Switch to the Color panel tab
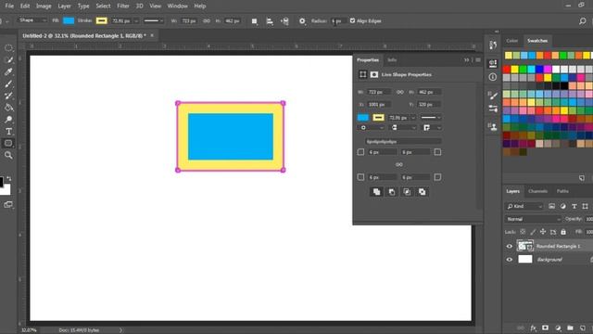The image size is (593, 334). point(511,41)
